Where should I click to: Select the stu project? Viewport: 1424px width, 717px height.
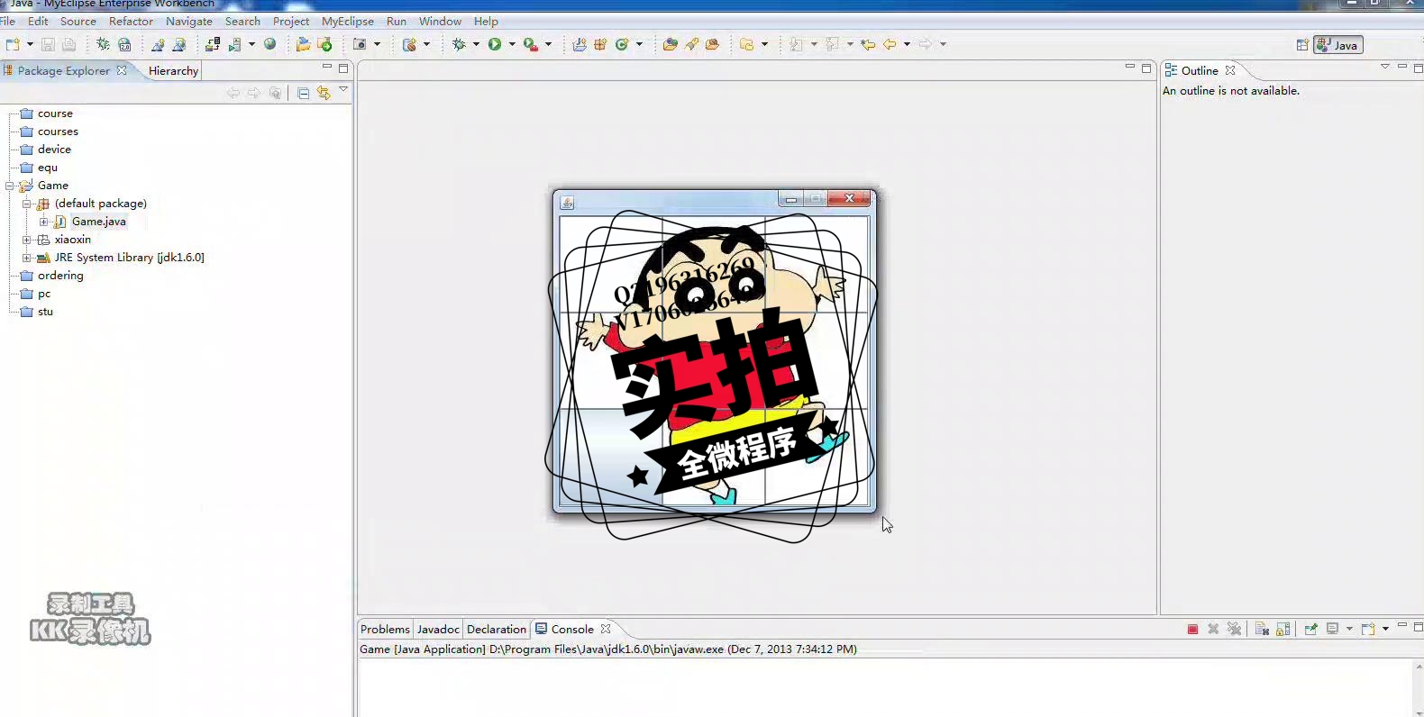45,312
